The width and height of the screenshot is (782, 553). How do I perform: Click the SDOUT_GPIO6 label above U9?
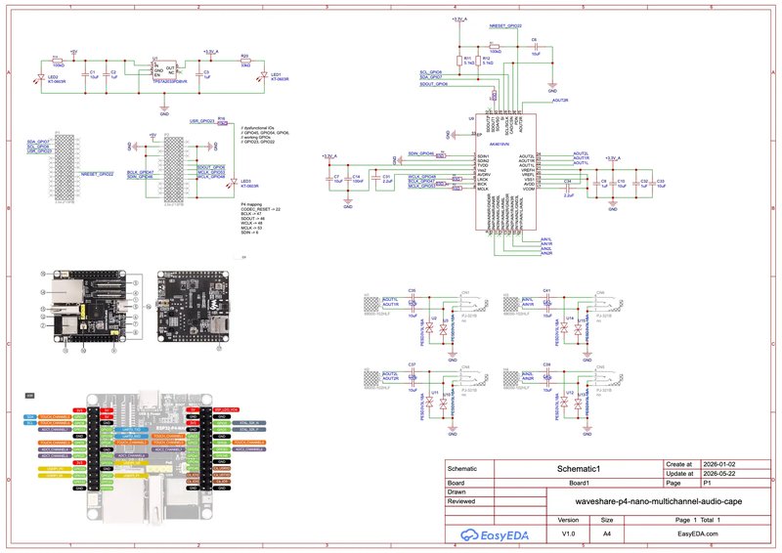point(433,84)
